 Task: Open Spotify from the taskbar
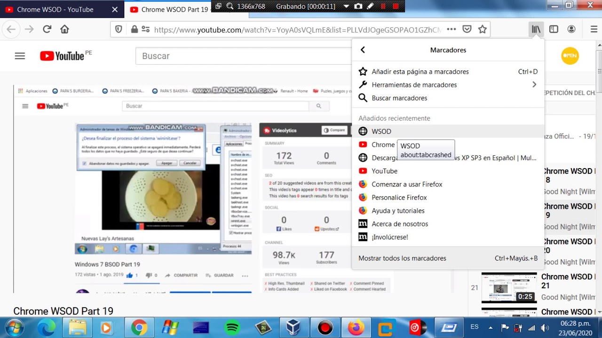pos(232,327)
